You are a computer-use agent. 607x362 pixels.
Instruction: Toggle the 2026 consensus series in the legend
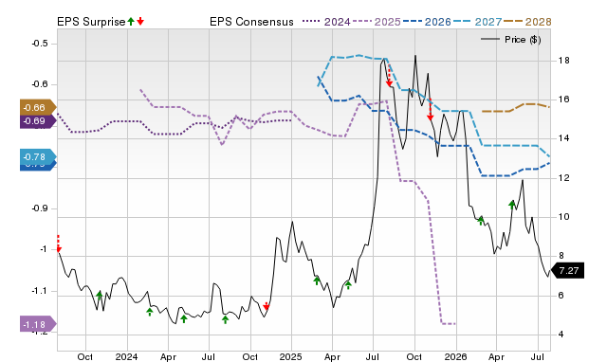coord(427,22)
